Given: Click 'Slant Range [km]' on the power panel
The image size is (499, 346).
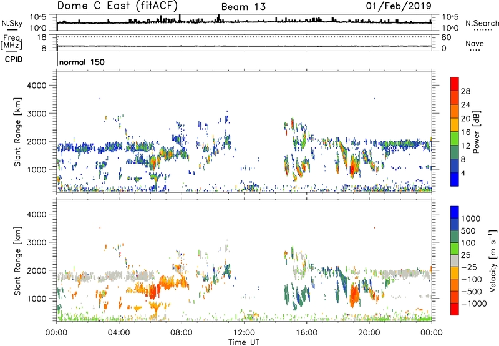Looking at the screenshot, I should tap(18, 132).
